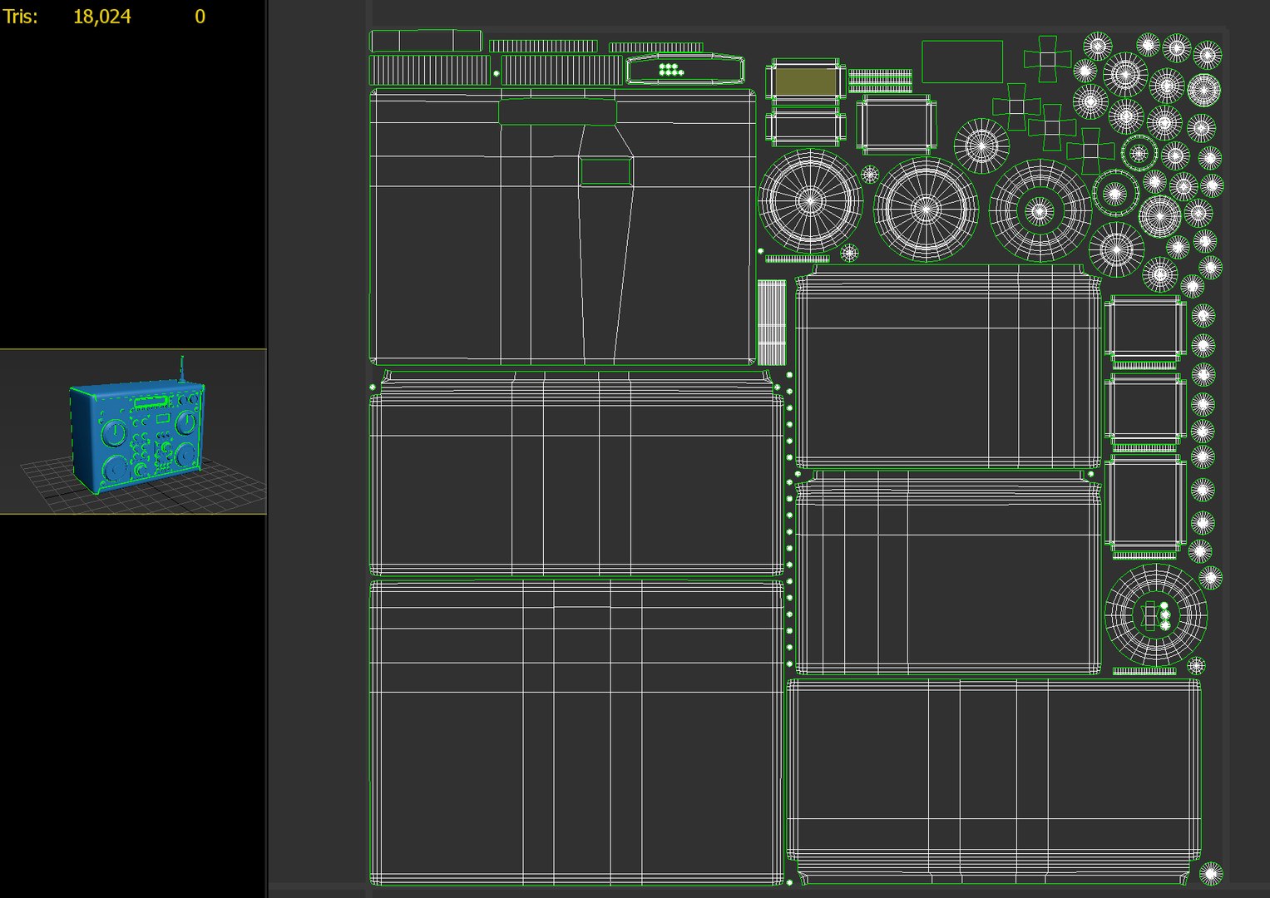
Task: Select the large UV island containing the trapezoid shape
Action: (x=562, y=227)
